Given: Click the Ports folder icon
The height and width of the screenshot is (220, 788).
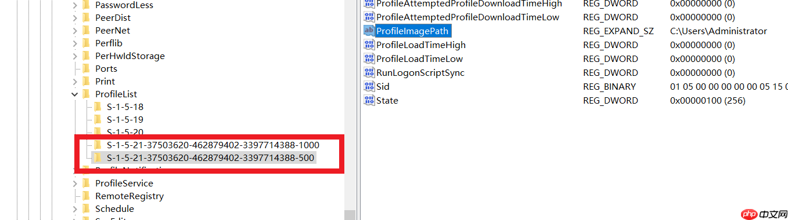Looking at the screenshot, I should tap(86, 68).
